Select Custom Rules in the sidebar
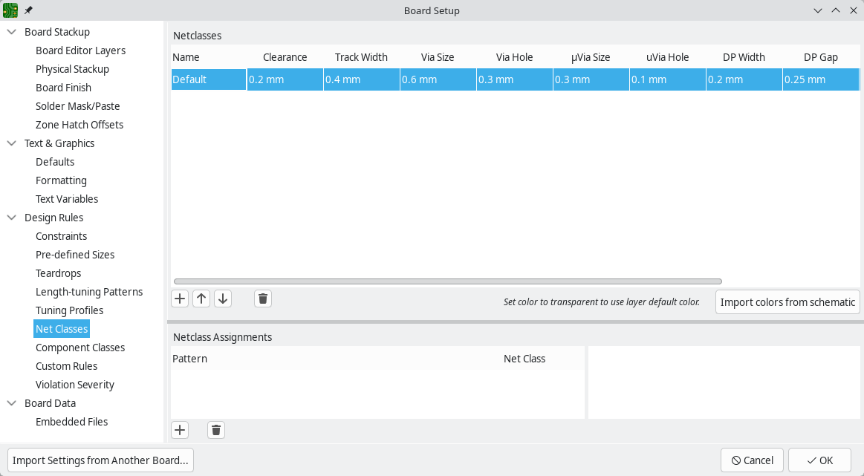Screen dimensions: 864x476 click(66, 366)
